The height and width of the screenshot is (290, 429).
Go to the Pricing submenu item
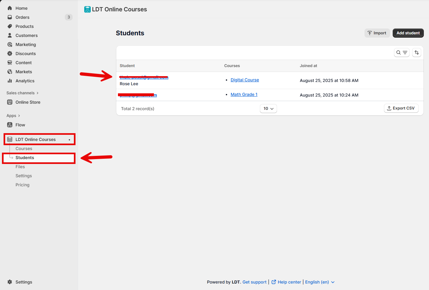pyautogui.click(x=22, y=185)
